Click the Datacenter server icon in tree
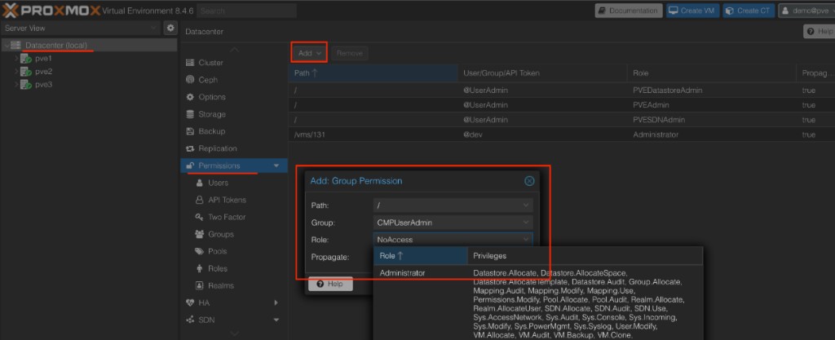 (16, 46)
